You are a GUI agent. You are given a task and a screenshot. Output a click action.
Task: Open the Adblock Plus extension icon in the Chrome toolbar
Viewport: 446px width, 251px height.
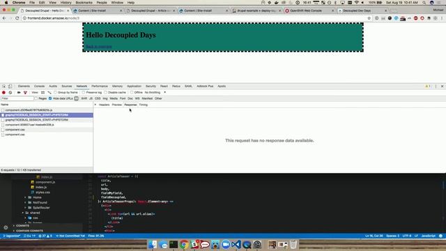pyautogui.click(x=416, y=18)
